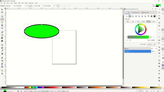
Task: Open Blend mode Normal dropdown
Action: [151, 44]
